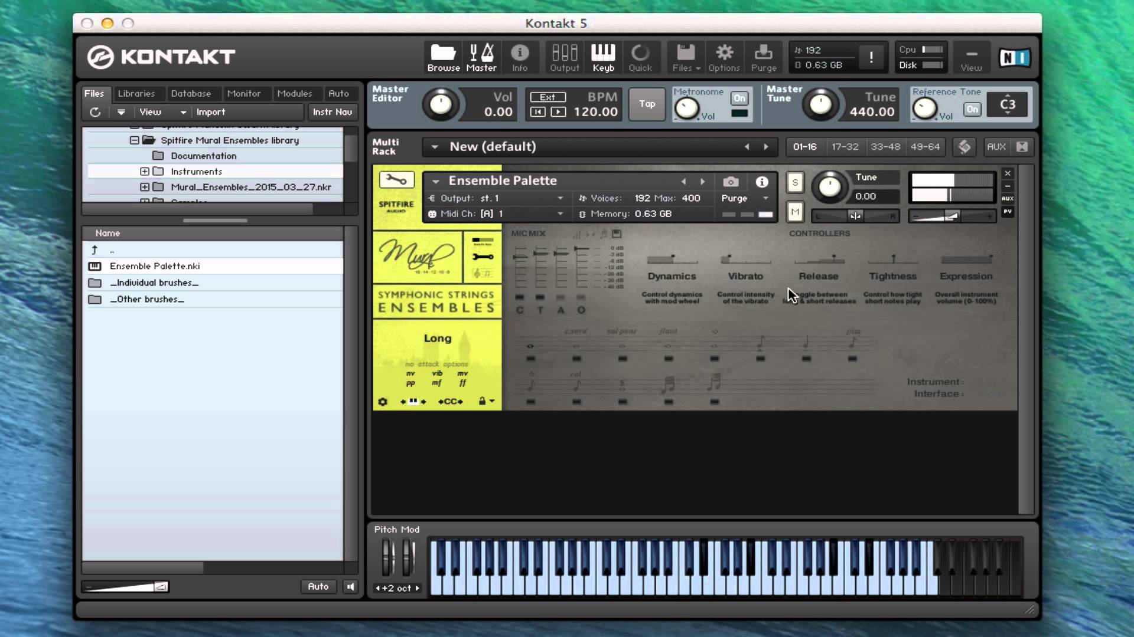This screenshot has height=637, width=1134.
Task: Click the camera snapshot icon
Action: tap(731, 182)
